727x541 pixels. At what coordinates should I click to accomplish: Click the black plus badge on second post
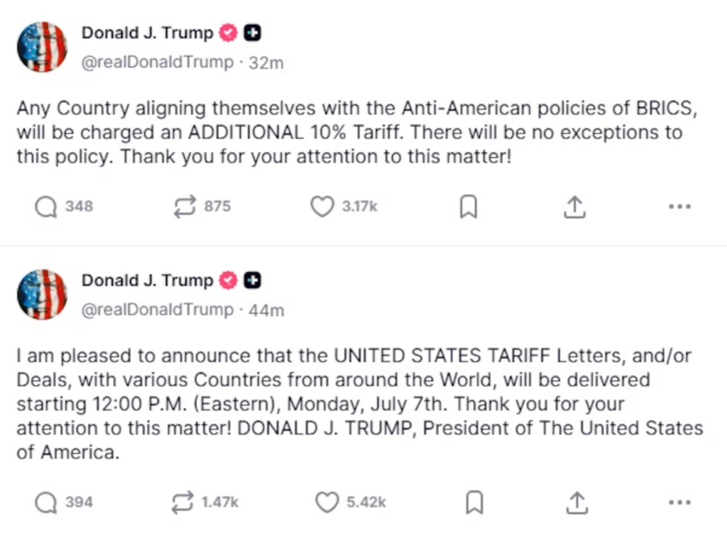pyautogui.click(x=252, y=280)
